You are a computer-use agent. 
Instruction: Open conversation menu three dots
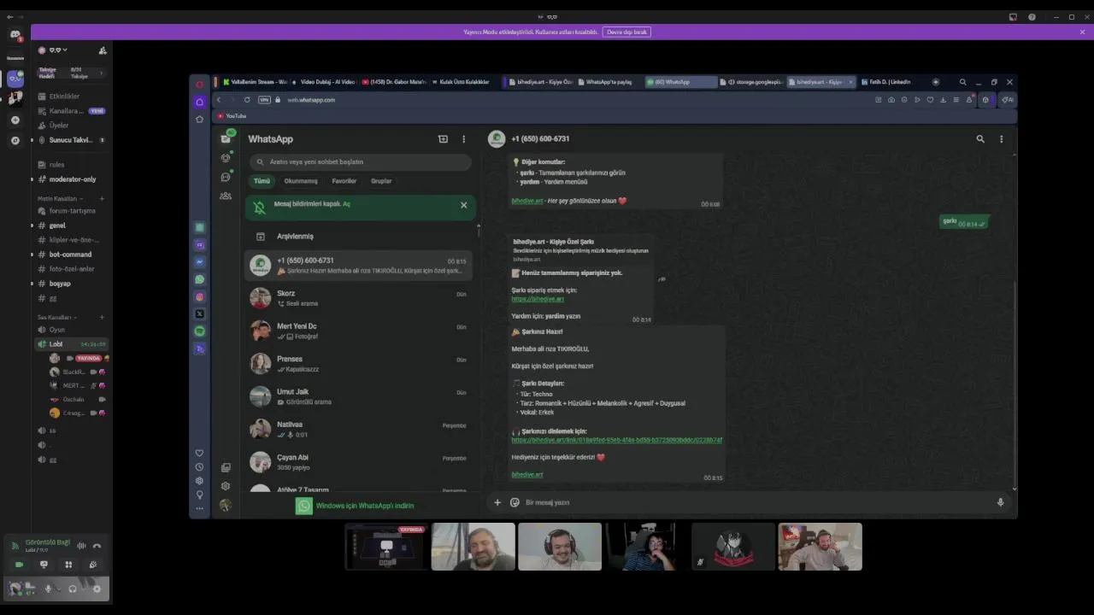coord(1002,139)
